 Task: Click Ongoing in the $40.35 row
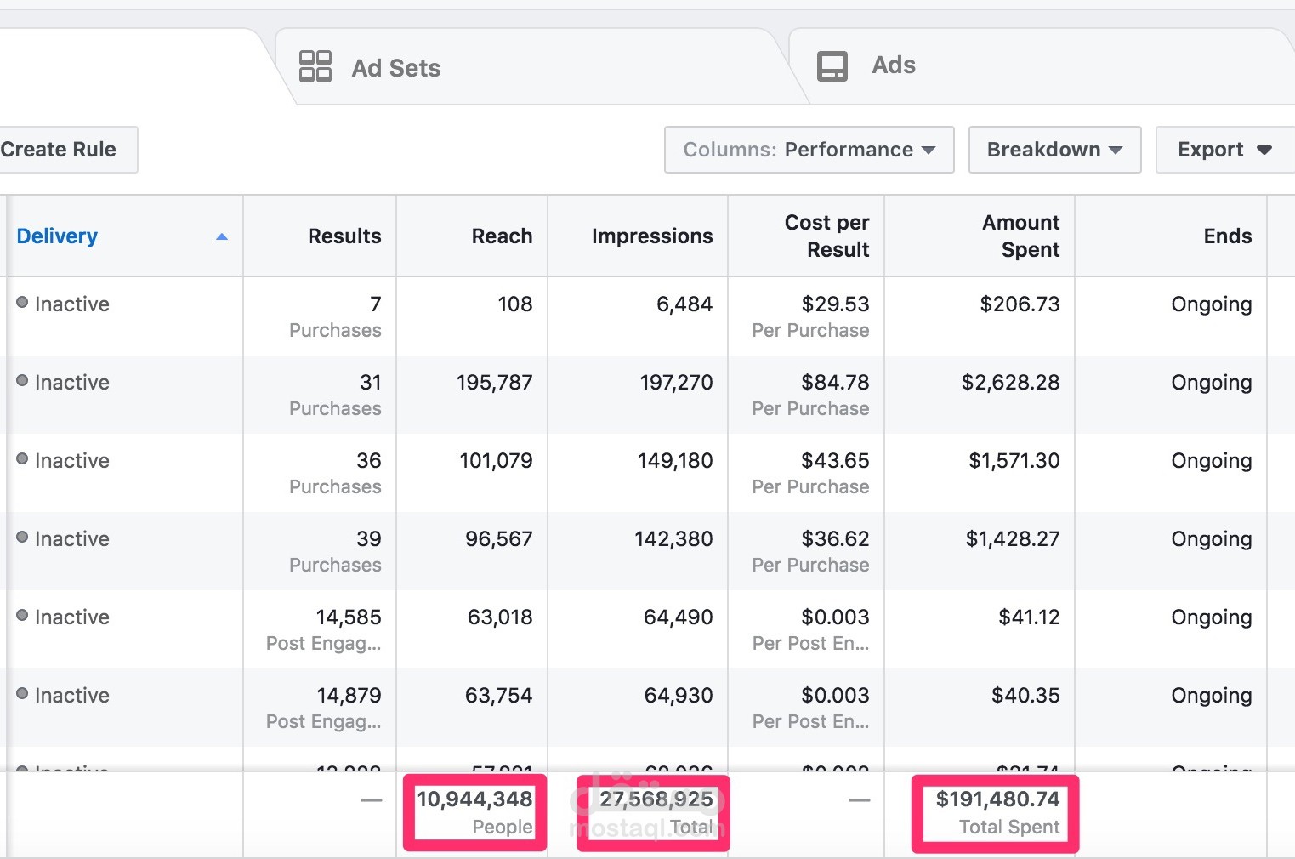coord(1212,696)
